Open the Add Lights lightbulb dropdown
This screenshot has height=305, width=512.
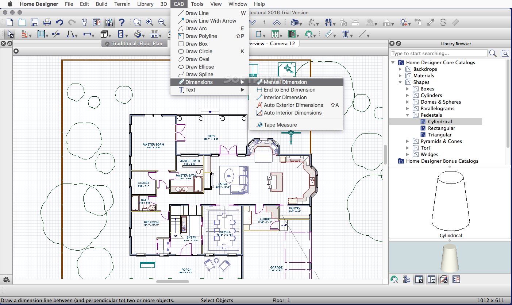coord(405,22)
